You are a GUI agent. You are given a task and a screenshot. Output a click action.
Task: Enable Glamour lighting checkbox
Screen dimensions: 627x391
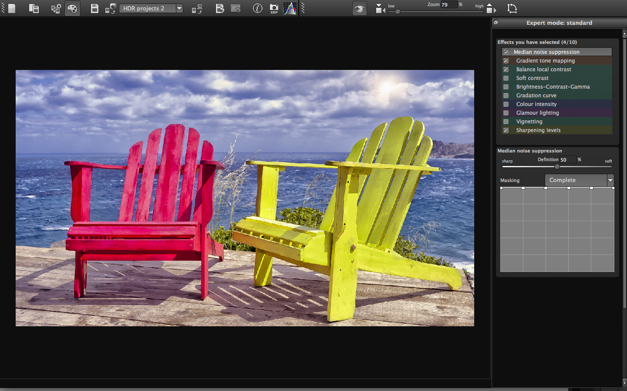coord(506,113)
